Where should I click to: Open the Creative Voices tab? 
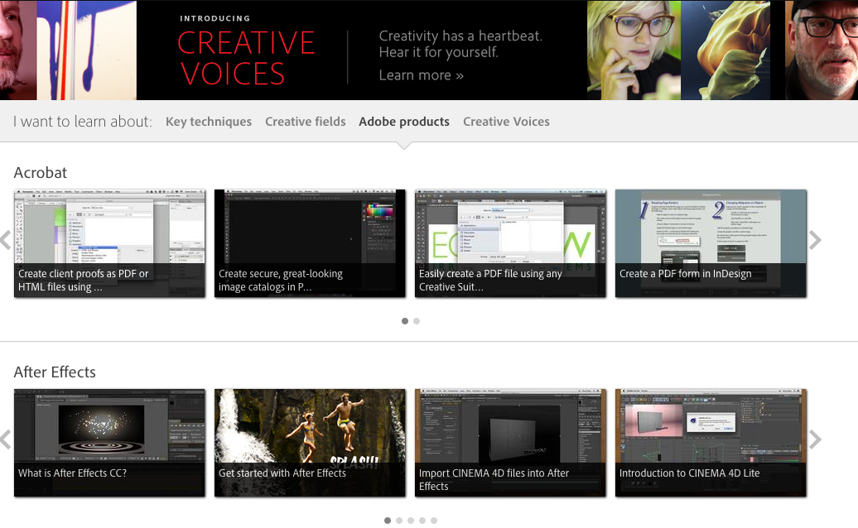(506, 122)
